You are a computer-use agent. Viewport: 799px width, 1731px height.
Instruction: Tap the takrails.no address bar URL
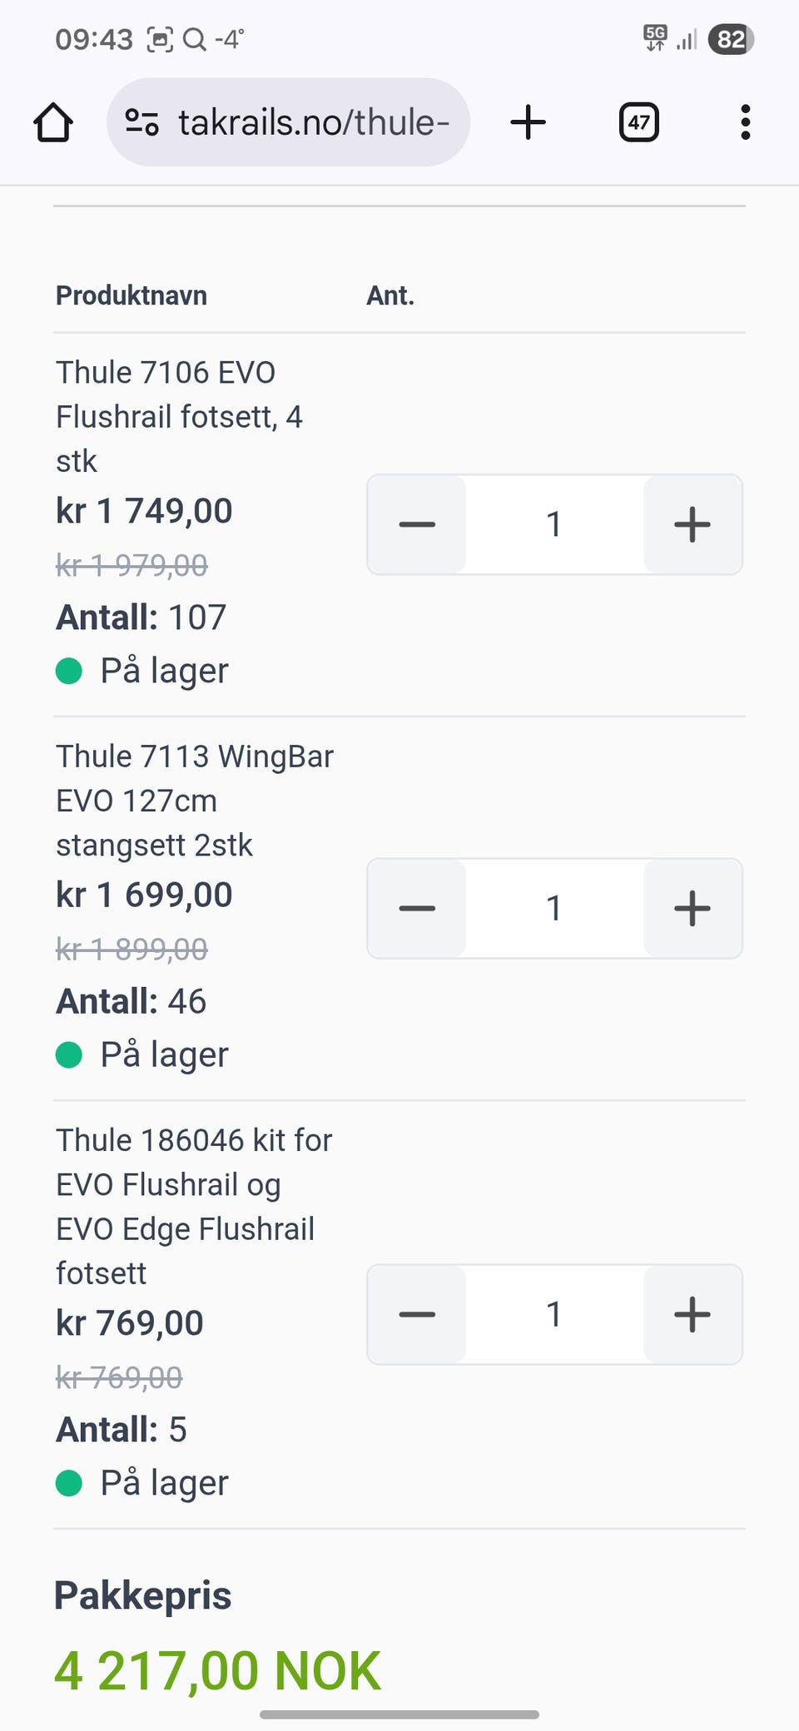(313, 122)
